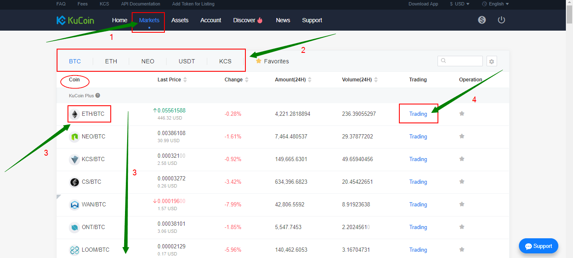This screenshot has height=258, width=573.
Task: Click Trading link for ONT/BTC
Action: (418, 227)
